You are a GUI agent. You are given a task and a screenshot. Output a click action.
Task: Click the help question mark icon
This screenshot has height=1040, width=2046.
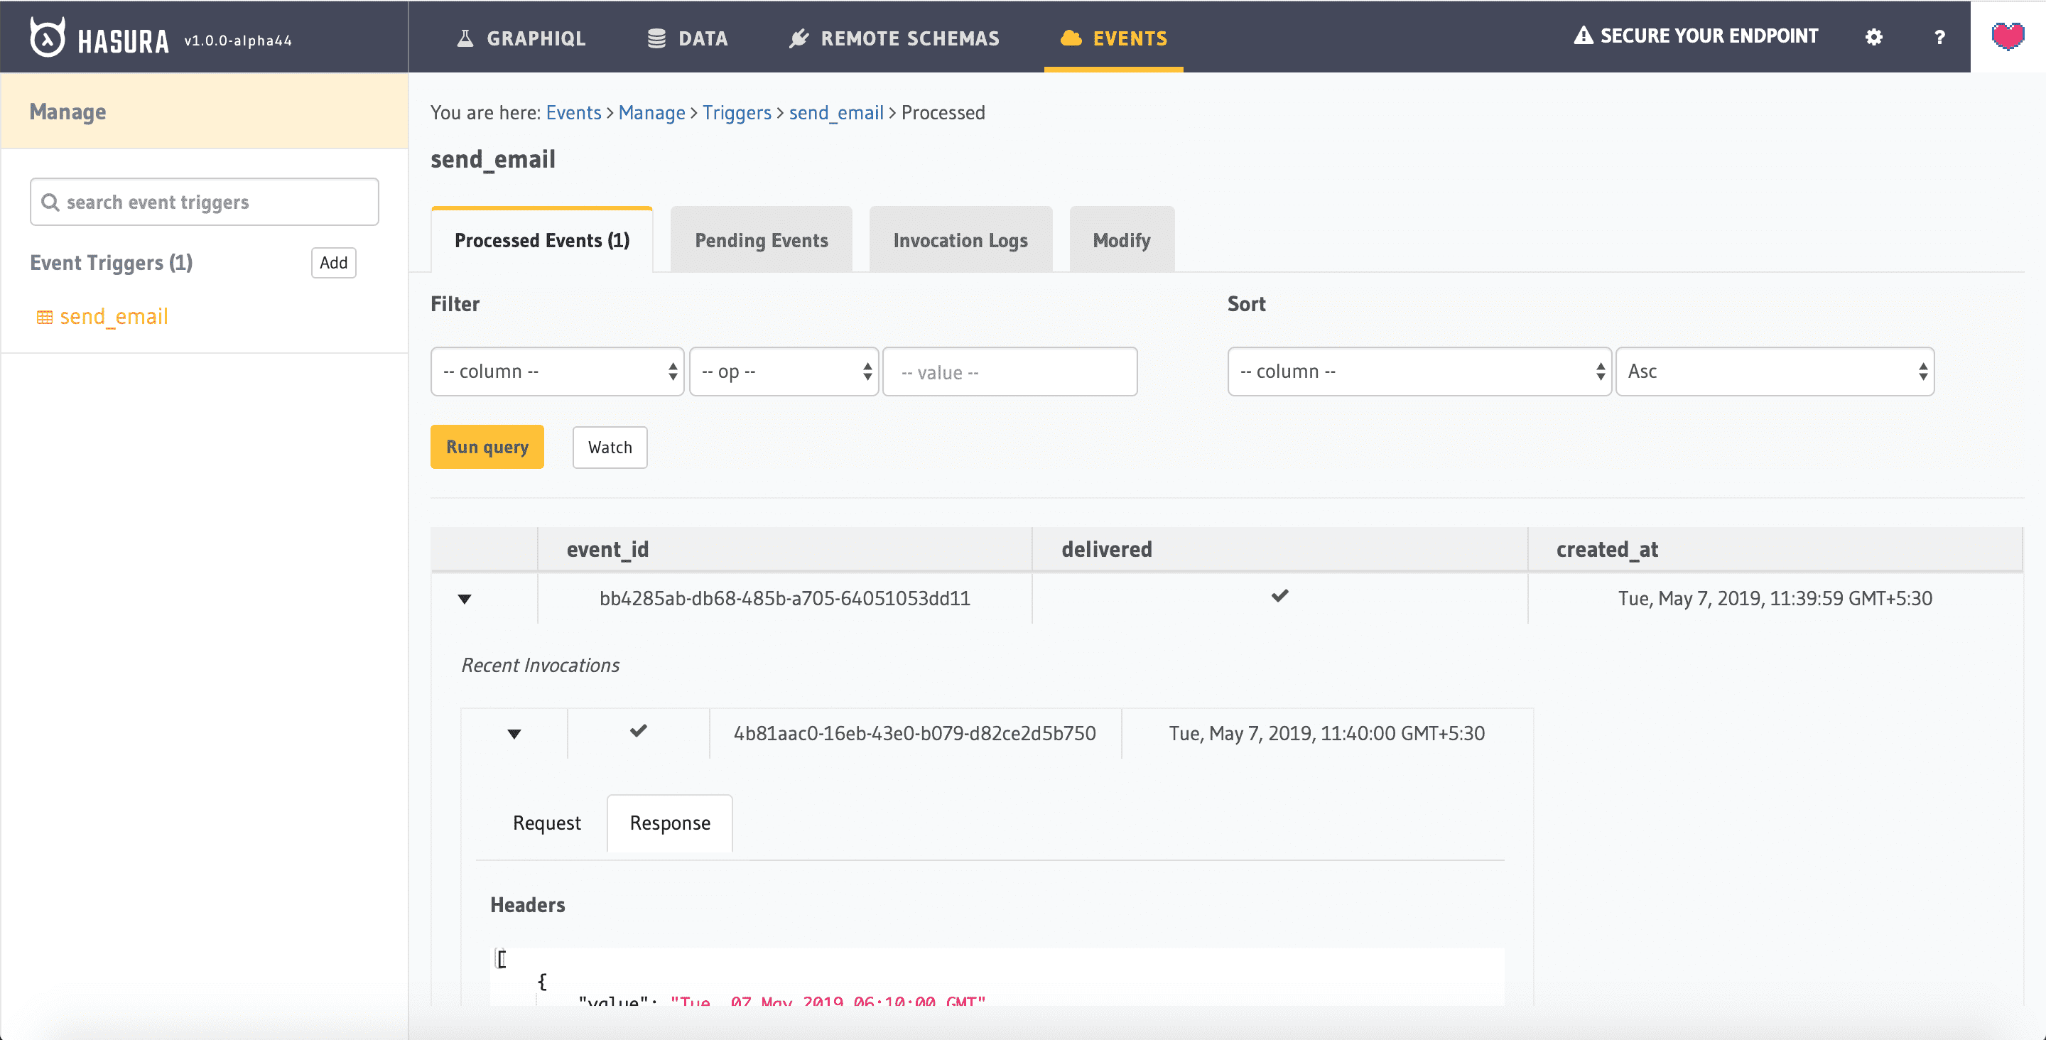pyautogui.click(x=1939, y=36)
